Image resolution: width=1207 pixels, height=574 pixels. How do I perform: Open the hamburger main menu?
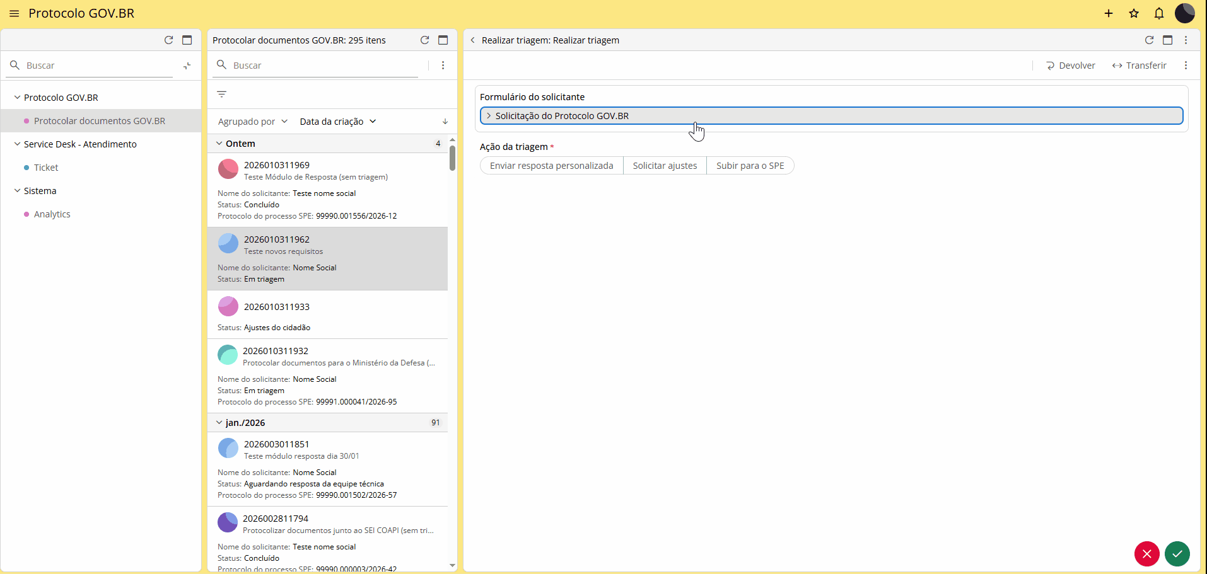point(14,13)
